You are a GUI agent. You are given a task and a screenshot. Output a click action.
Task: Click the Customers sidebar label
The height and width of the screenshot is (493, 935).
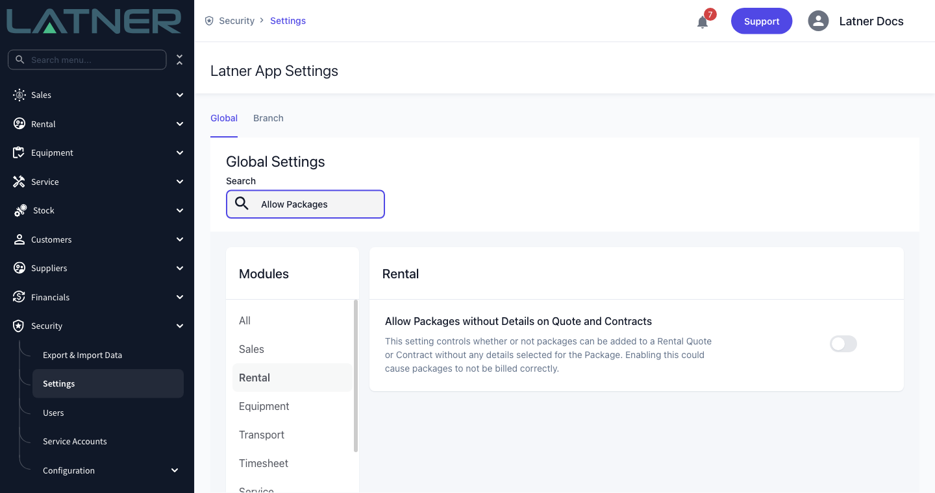click(x=51, y=239)
